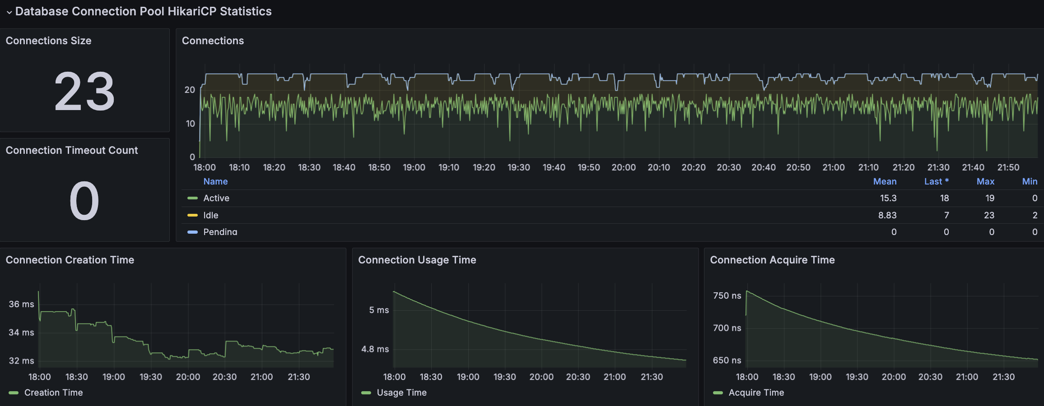Collapse the Database Connection Pool HikariCP Statistics row
Image resolution: width=1044 pixels, height=406 pixels.
coord(9,12)
